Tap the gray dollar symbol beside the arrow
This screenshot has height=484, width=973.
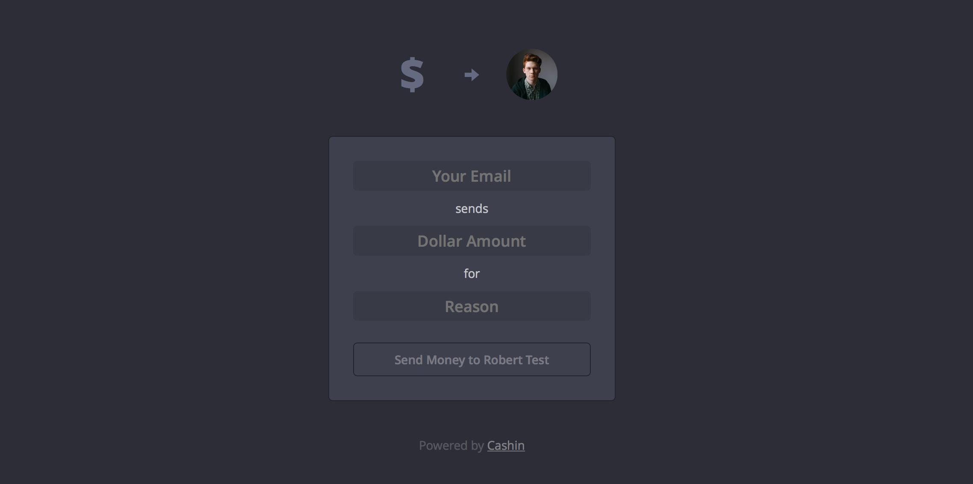[x=412, y=74]
